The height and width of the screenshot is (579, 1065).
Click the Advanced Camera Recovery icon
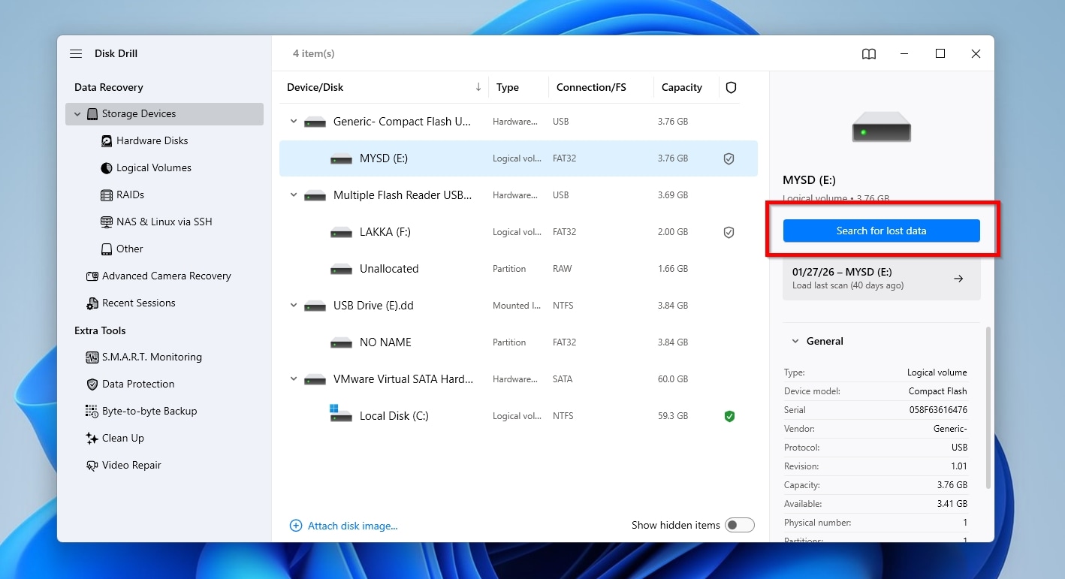tap(92, 276)
